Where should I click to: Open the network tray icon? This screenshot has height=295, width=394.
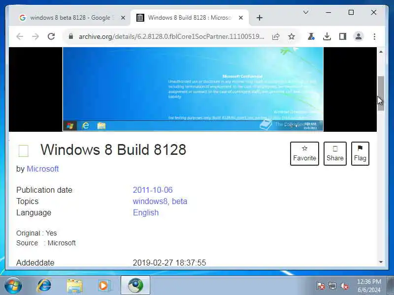tap(332, 286)
